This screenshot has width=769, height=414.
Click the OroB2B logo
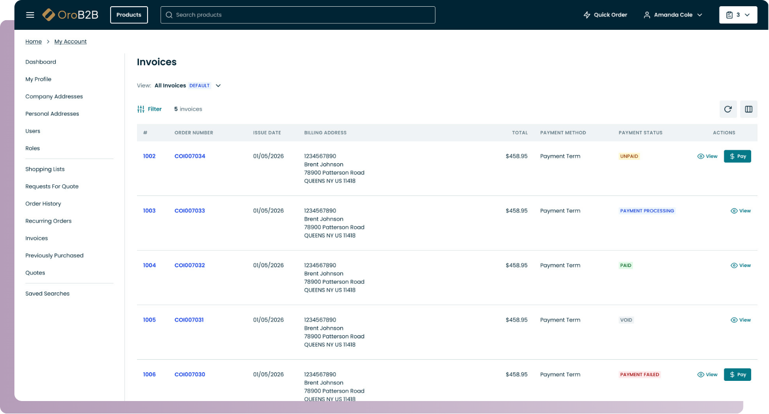[x=70, y=15]
